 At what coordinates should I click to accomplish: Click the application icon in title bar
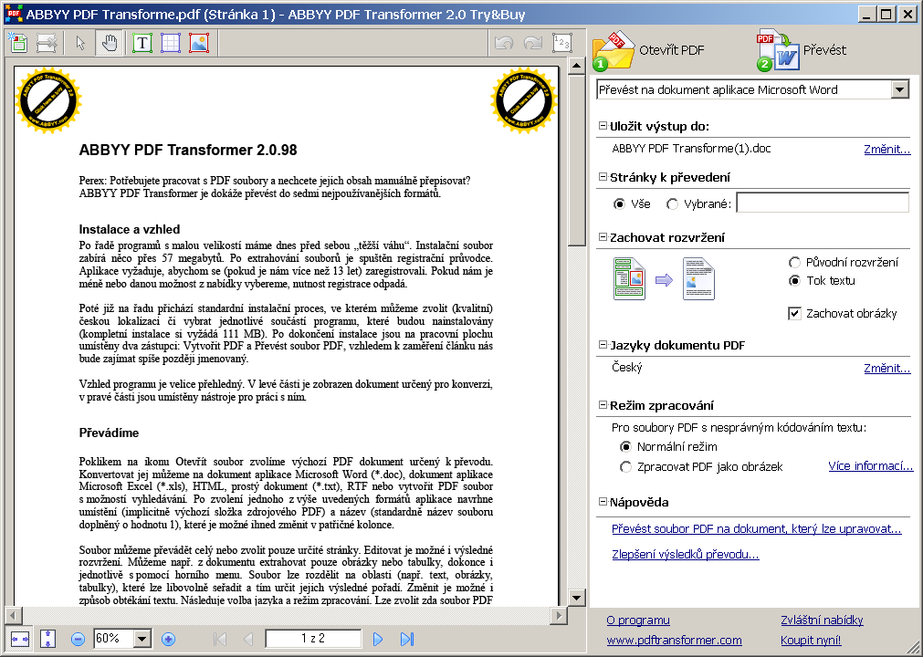[x=14, y=13]
